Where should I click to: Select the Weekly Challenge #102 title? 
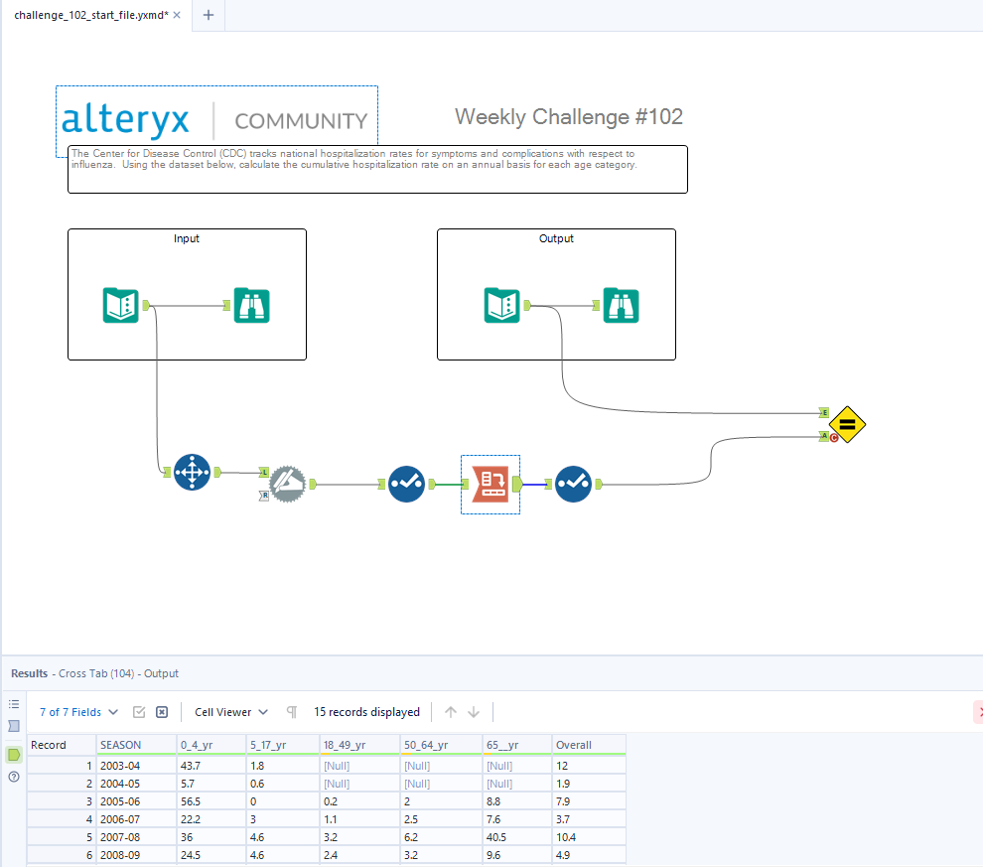pyautogui.click(x=569, y=116)
